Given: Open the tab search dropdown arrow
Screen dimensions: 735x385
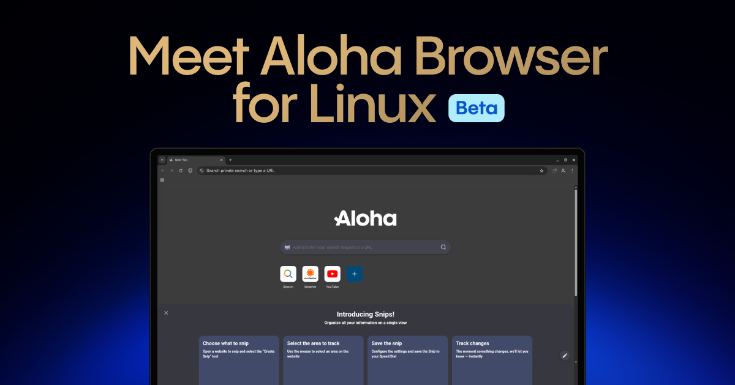Looking at the screenshot, I should [x=162, y=159].
